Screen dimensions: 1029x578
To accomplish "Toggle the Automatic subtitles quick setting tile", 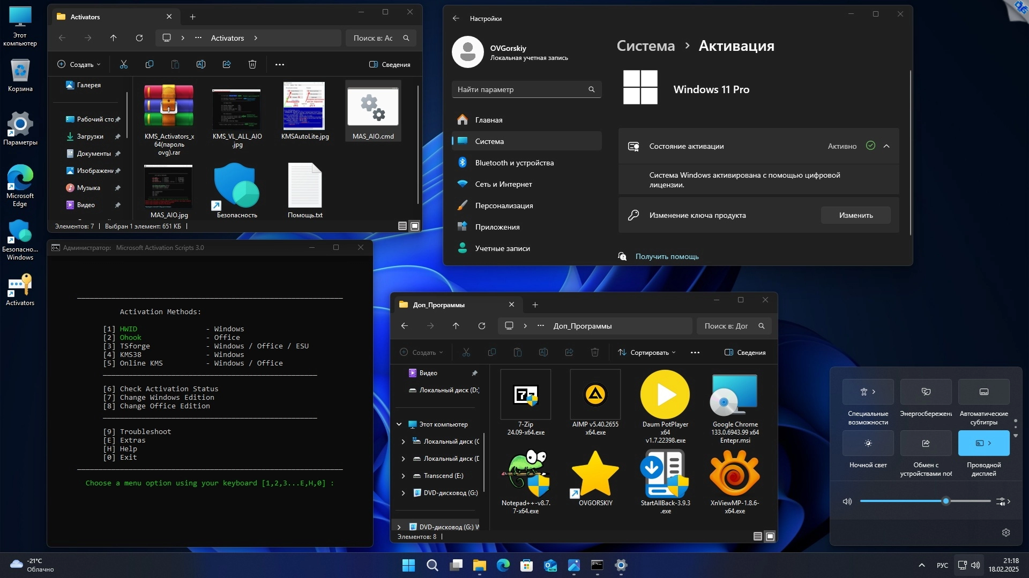I will [983, 392].
